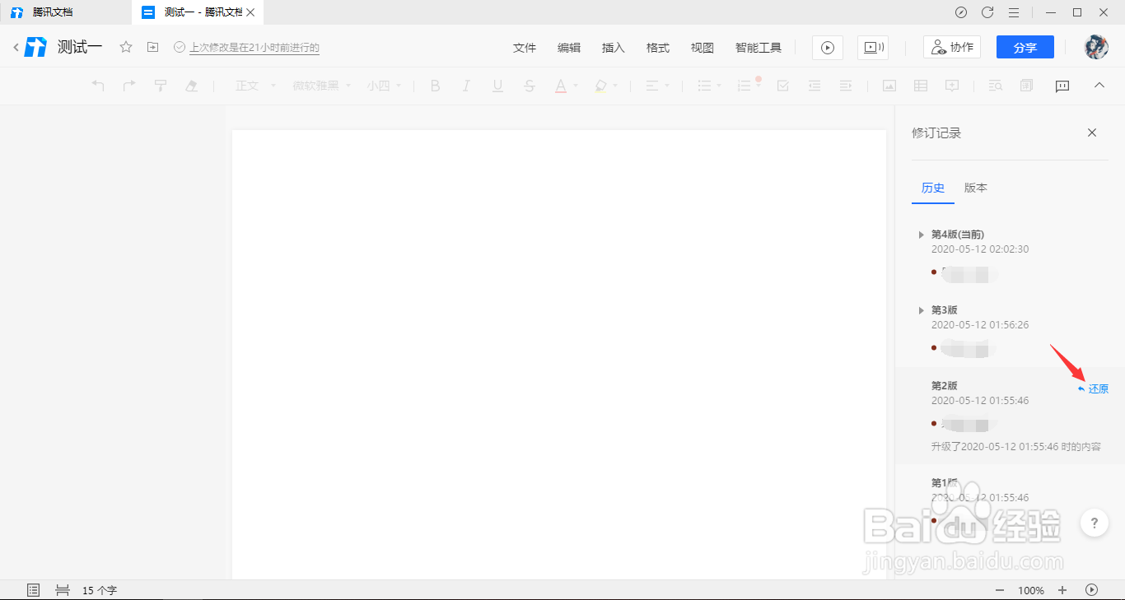Click 还原 to restore 第2版
Viewport: 1125px width, 600px height.
click(x=1093, y=388)
